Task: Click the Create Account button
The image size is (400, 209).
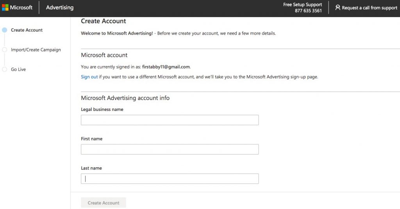Action: 103,203
